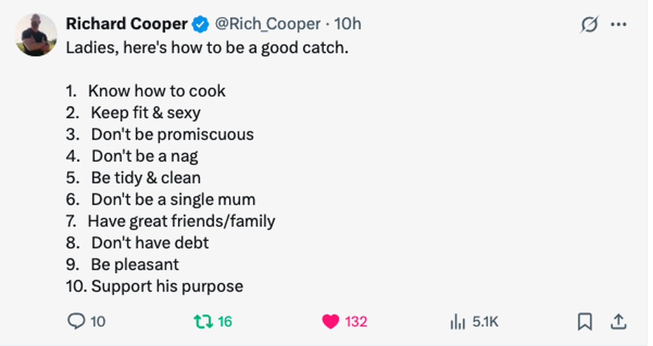
Task: Click the 5.1K views count
Action: pyautogui.click(x=485, y=322)
